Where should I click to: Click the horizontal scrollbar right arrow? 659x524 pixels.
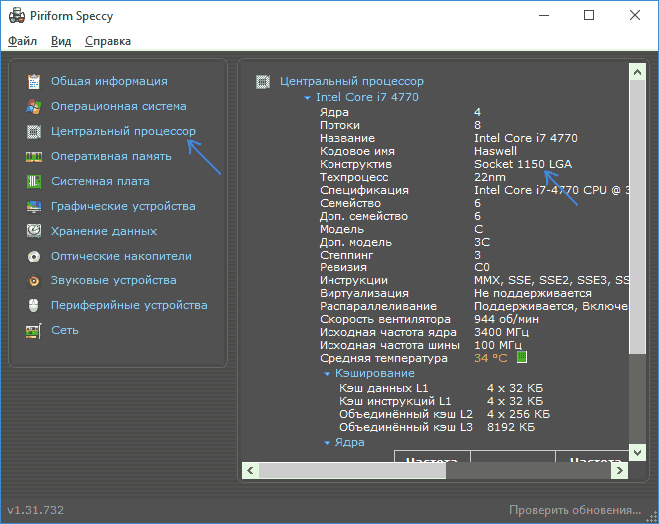pos(619,470)
